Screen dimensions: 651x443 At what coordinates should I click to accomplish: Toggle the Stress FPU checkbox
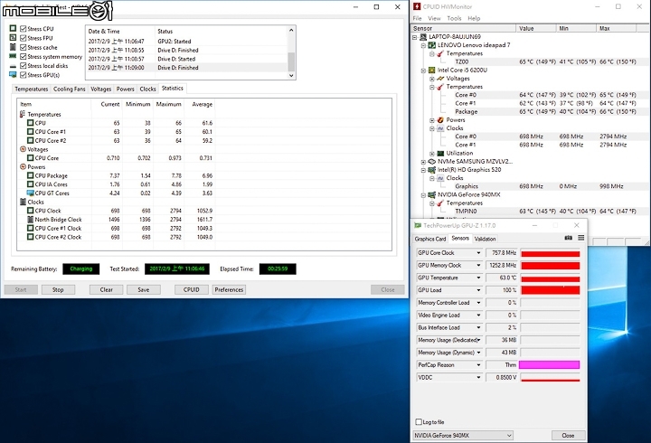click(x=24, y=38)
